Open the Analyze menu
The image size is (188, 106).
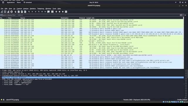coord(26,9)
